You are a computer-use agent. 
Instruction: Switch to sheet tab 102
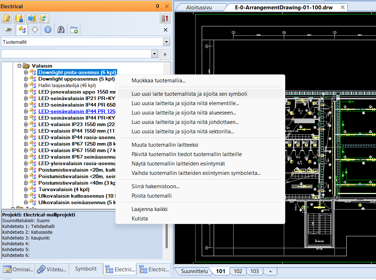click(x=238, y=271)
